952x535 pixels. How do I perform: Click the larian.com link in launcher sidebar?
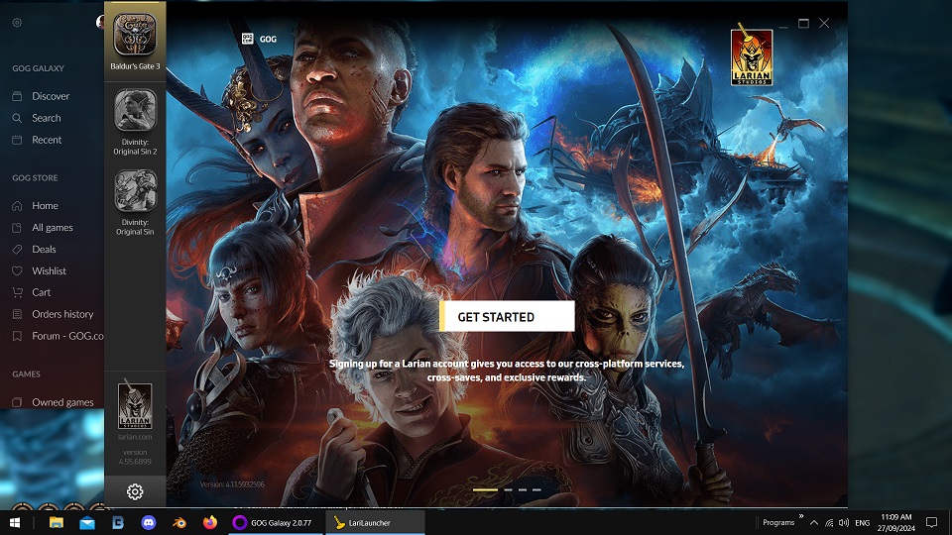[135, 437]
